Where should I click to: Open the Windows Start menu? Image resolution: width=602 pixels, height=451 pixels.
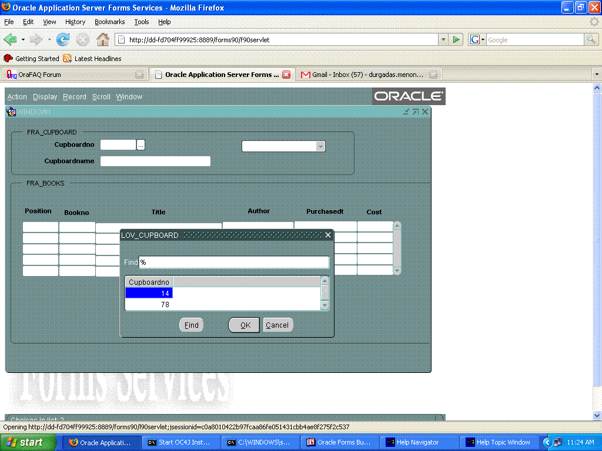[28, 442]
